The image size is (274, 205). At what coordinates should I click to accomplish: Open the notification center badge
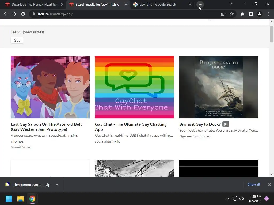267,199
